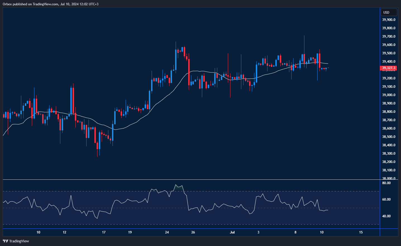Click the 40.00 RSI scale label
This screenshot has height=246, width=401.
tap(386, 216)
